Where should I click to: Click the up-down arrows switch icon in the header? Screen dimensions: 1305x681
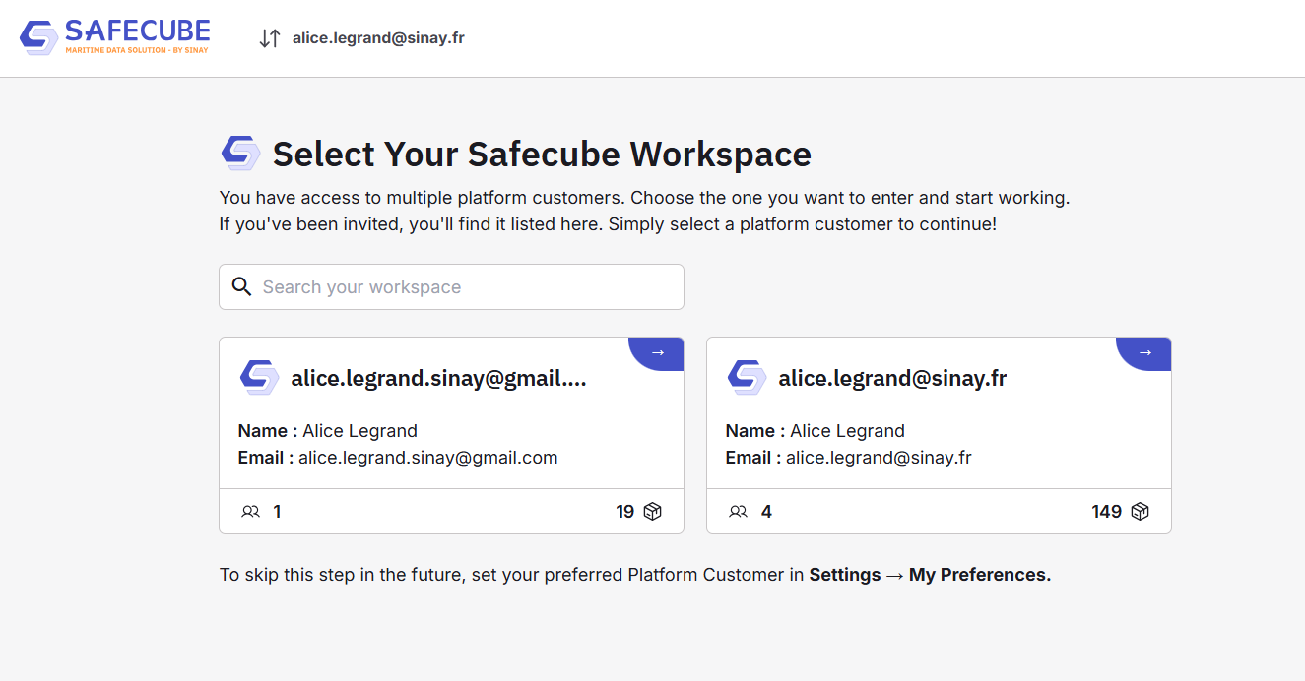point(270,38)
